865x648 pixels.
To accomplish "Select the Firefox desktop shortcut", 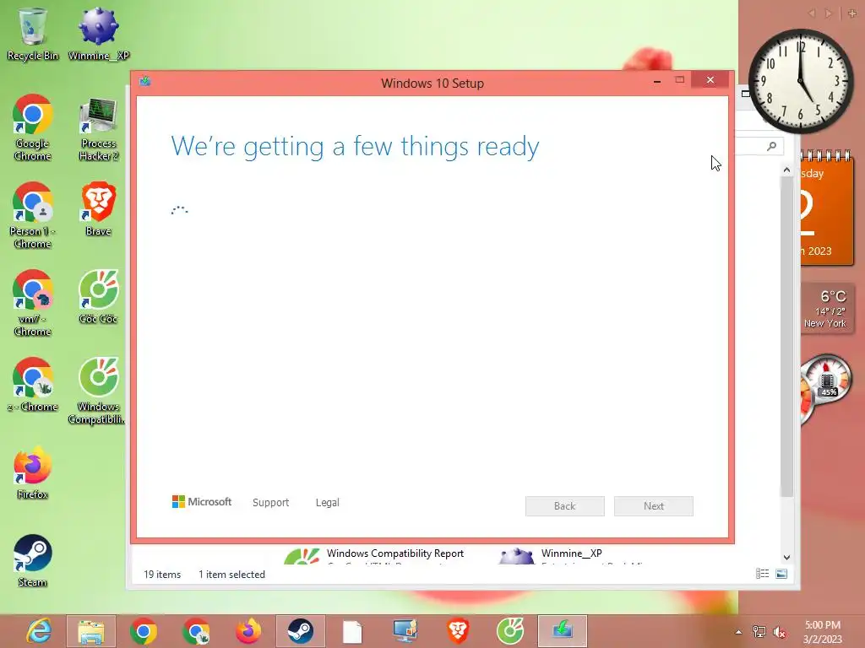I will [x=33, y=472].
